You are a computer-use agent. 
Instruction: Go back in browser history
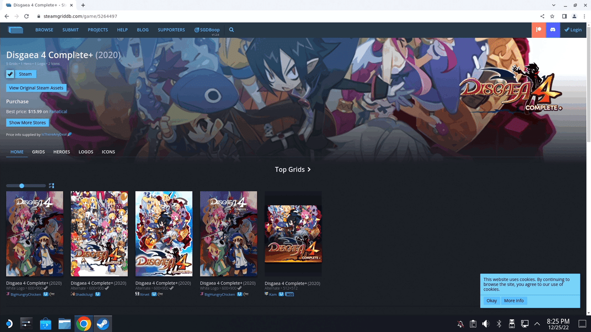point(7,16)
